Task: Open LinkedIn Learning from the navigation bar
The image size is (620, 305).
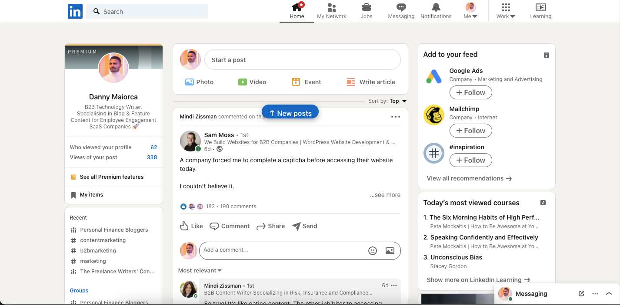Action: click(540, 11)
